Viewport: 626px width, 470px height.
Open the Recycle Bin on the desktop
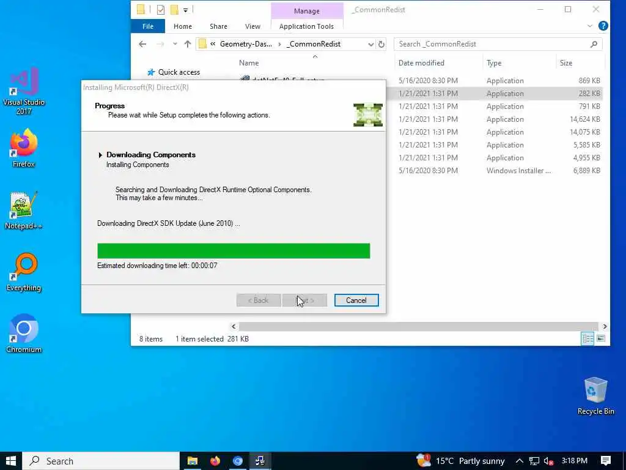595,396
